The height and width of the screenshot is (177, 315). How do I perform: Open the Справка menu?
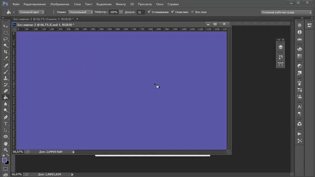coord(173,4)
